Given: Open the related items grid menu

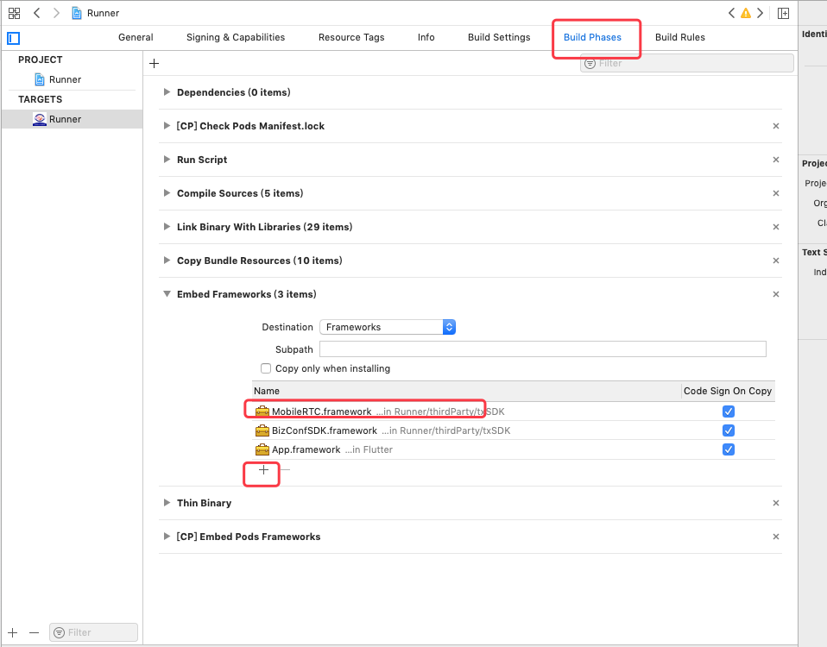Looking at the screenshot, I should click(14, 13).
